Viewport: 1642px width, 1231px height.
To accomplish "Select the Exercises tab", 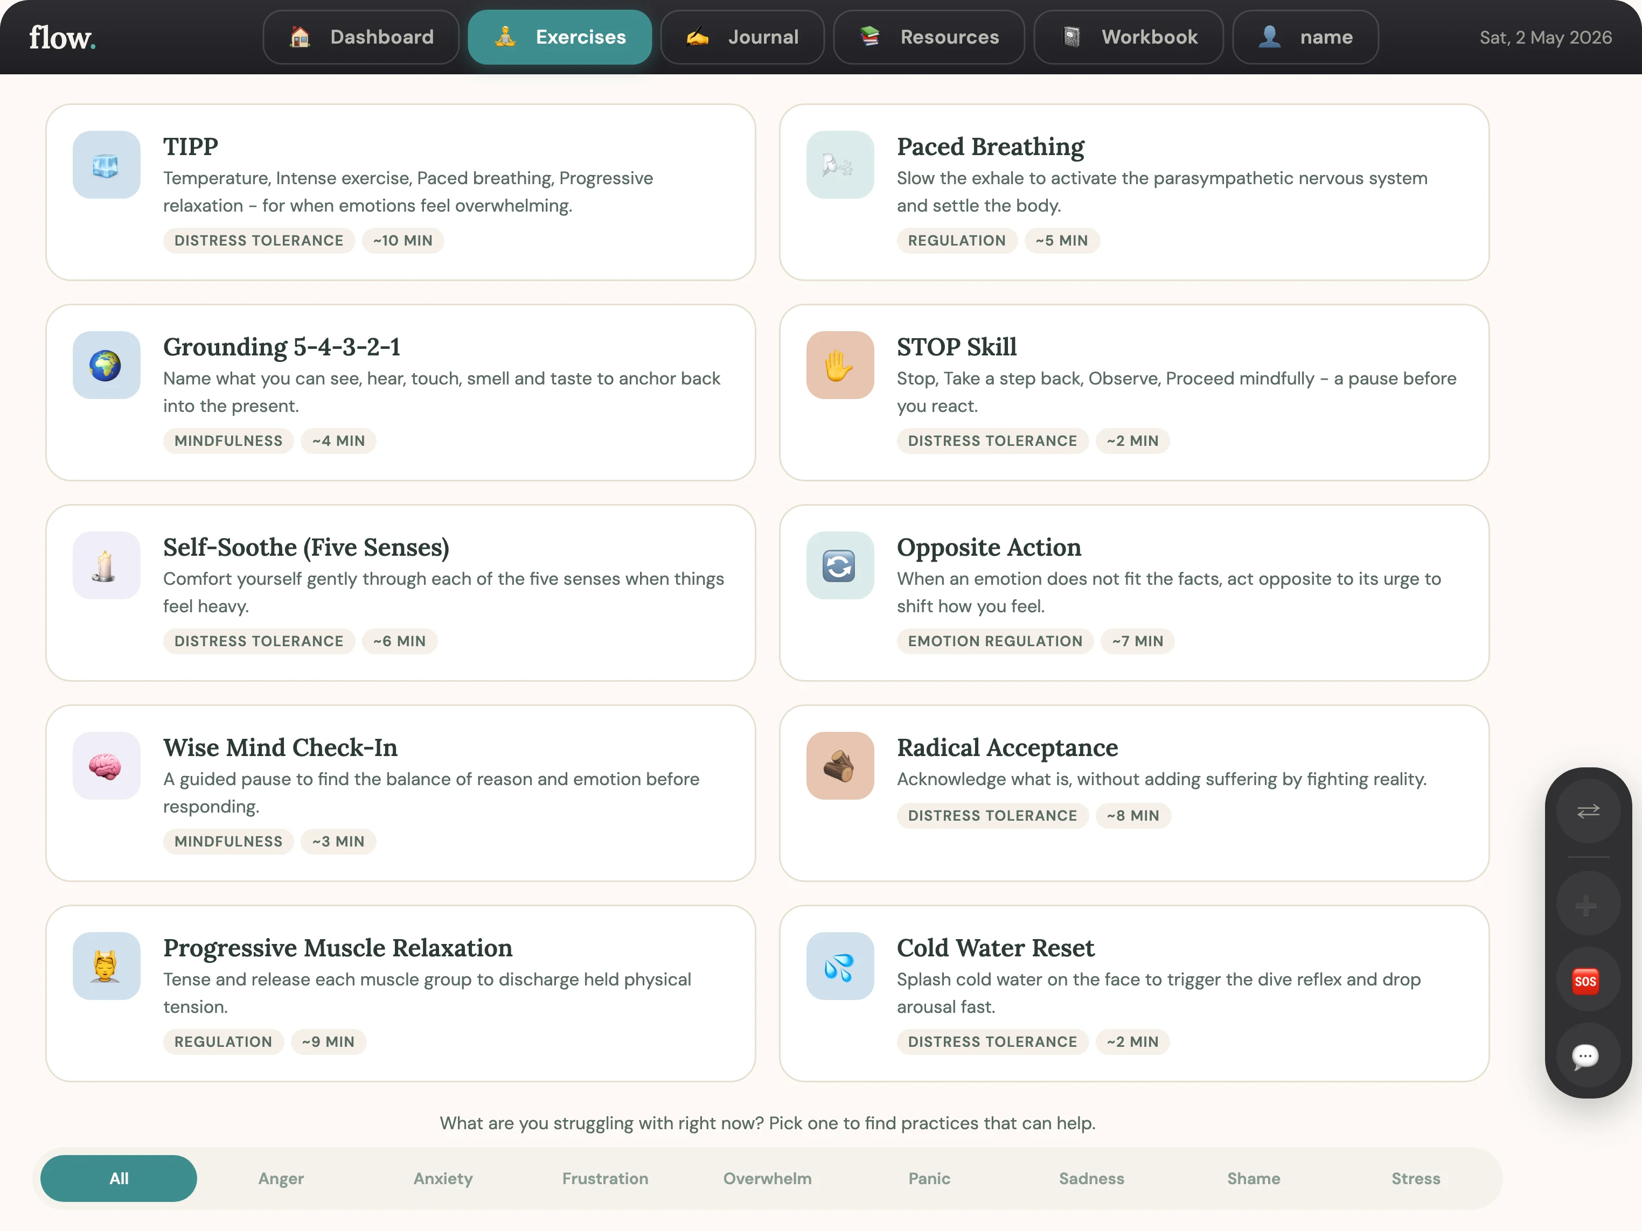I will [560, 37].
